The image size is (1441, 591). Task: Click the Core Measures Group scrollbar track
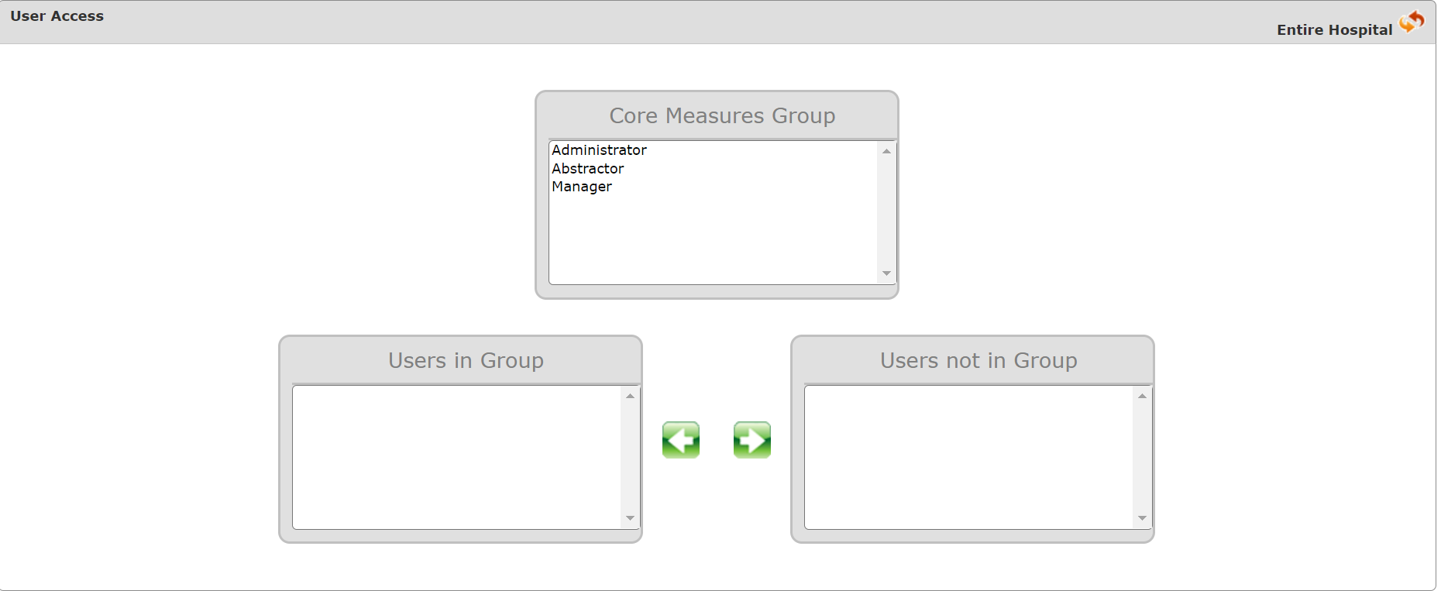pyautogui.click(x=887, y=212)
